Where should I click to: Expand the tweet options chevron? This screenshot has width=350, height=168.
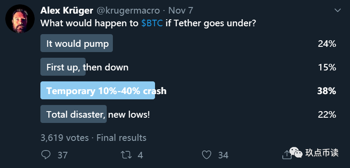point(338,10)
